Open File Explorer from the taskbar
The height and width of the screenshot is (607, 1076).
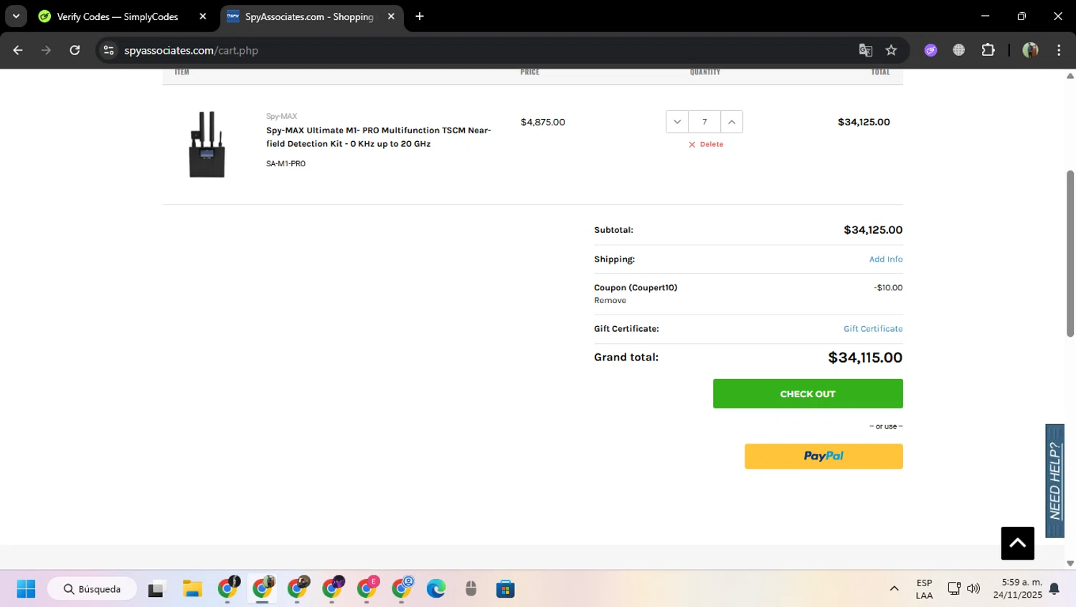[x=192, y=589]
